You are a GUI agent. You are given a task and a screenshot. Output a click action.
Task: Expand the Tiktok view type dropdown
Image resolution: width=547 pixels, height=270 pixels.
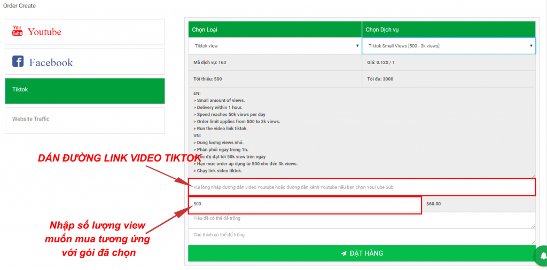(275, 46)
